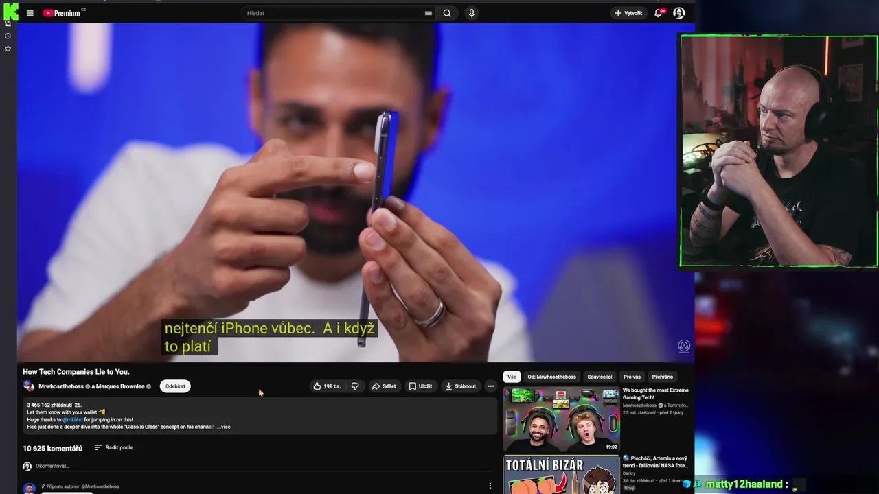Click the video title How Tech Companies Lie

76,372
